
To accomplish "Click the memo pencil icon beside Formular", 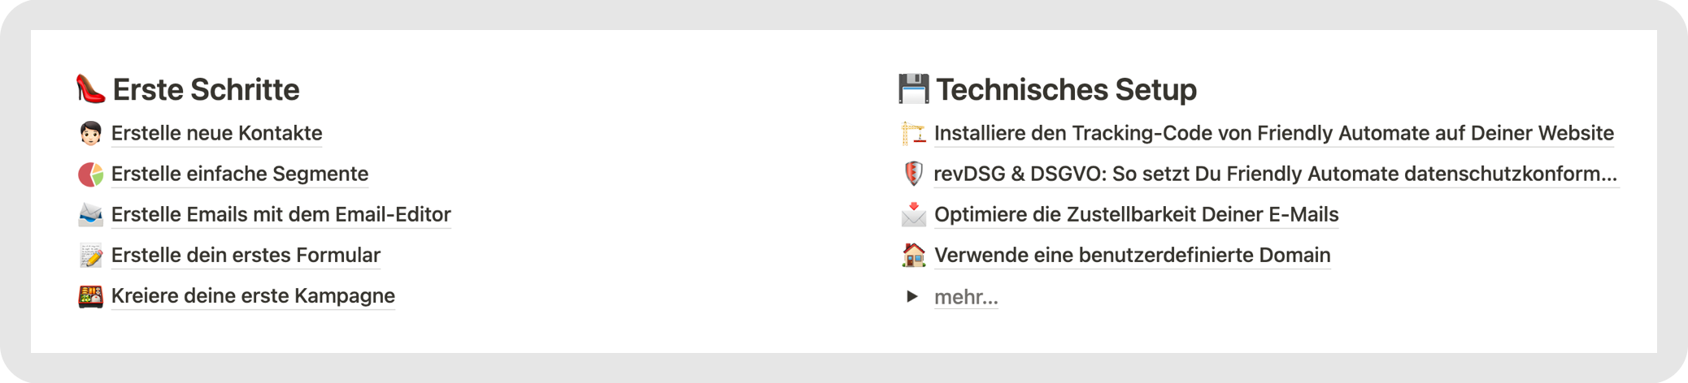I will click(90, 255).
